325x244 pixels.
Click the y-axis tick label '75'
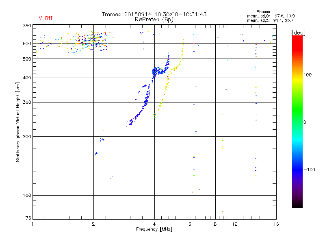[28, 218]
